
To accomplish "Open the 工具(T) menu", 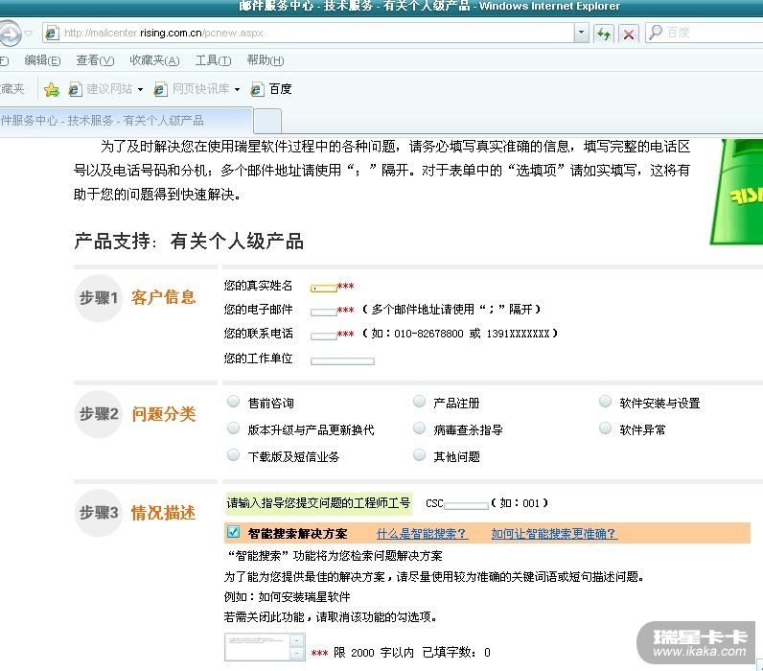I will [213, 60].
